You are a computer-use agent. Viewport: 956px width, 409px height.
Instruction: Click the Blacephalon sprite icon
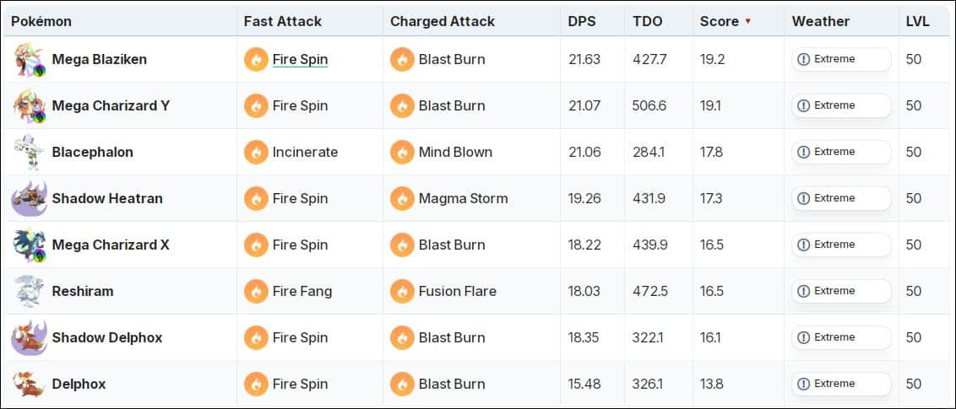click(x=28, y=153)
